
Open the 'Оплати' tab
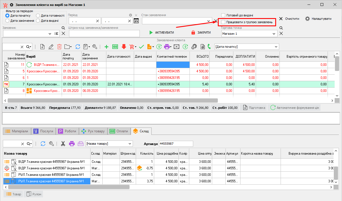coord(119,131)
